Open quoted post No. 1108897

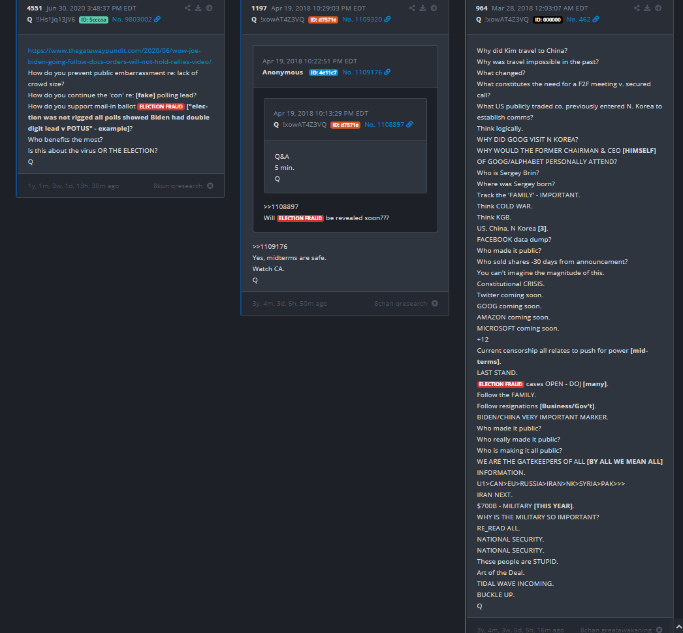[384, 124]
